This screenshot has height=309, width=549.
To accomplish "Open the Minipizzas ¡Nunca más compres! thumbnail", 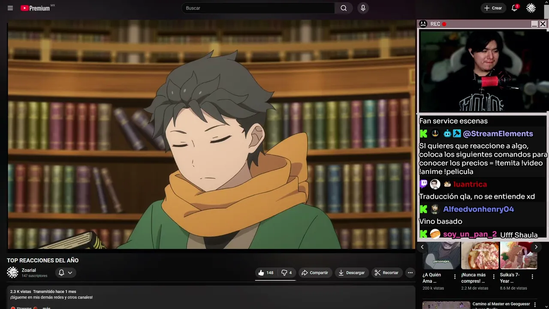I will (x=480, y=255).
